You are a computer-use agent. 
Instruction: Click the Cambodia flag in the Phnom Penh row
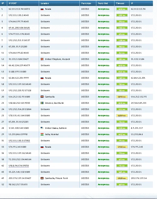[42, 178]
